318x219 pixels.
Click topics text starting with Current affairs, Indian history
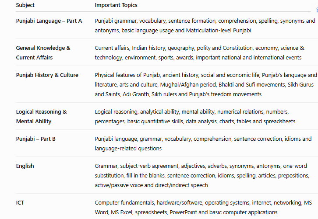pyautogui.click(x=200, y=52)
